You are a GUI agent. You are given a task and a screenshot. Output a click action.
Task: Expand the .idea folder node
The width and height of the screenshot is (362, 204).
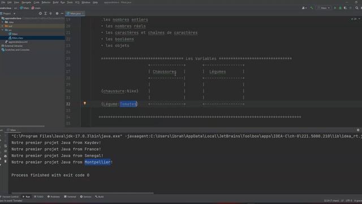click(2, 22)
